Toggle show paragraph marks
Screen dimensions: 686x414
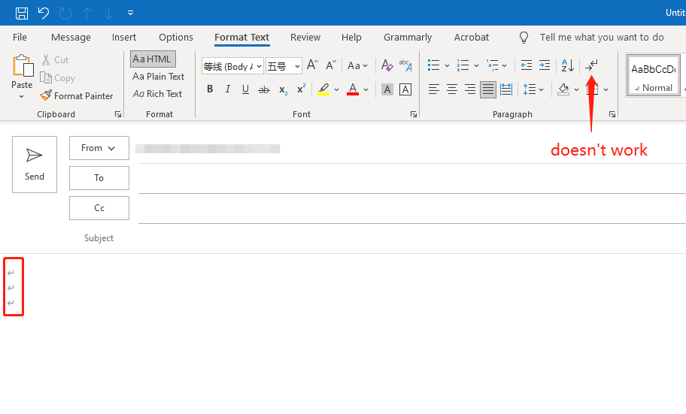tap(591, 65)
